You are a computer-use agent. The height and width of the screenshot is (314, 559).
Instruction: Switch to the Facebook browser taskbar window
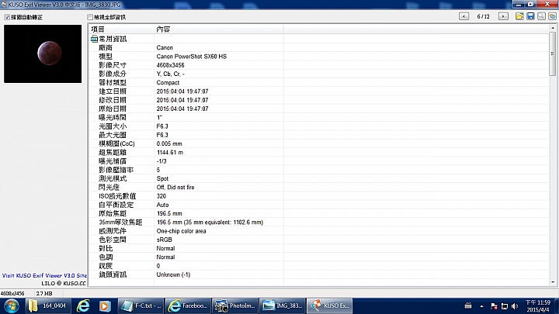click(x=188, y=305)
